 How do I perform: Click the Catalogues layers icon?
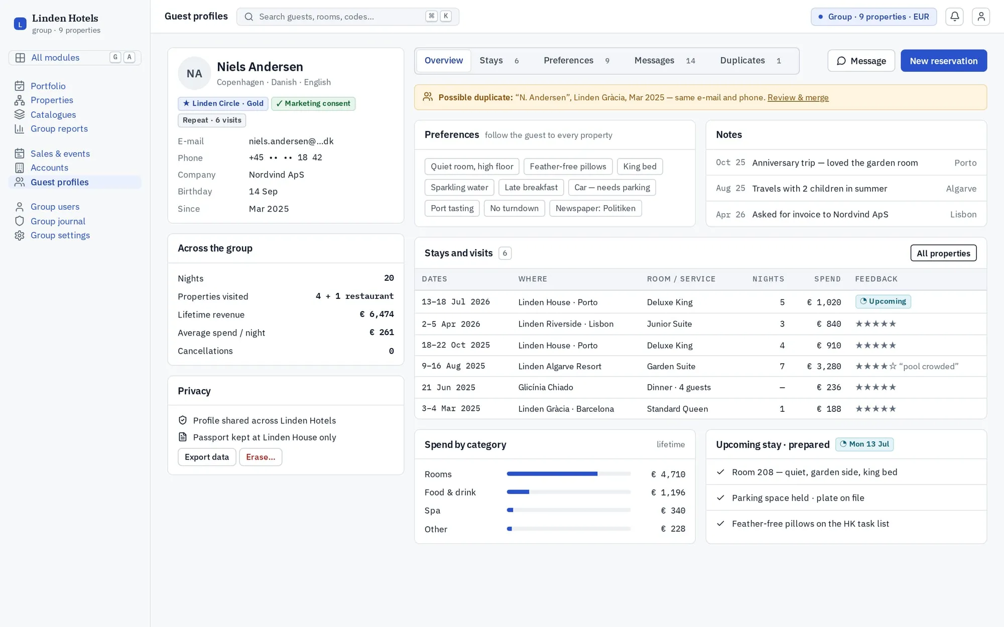coord(20,114)
